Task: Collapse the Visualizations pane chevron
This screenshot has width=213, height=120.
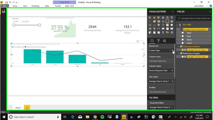Action: (173, 12)
